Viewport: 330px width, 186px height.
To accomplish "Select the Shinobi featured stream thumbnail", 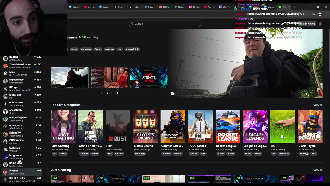I will [149, 78].
